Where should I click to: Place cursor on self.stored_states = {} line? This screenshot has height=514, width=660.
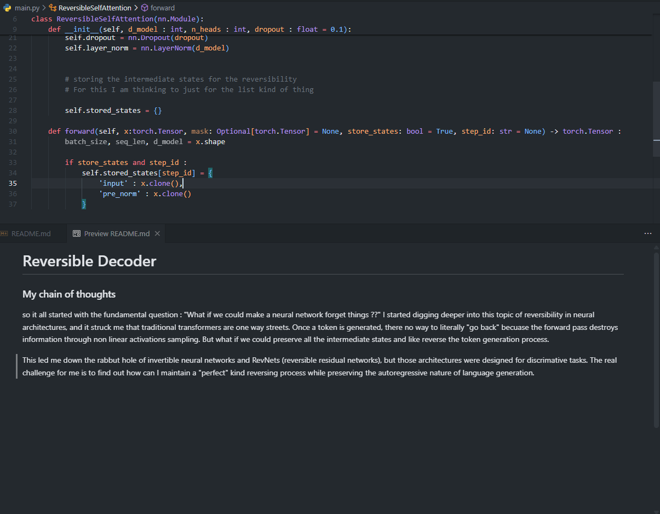(x=113, y=110)
